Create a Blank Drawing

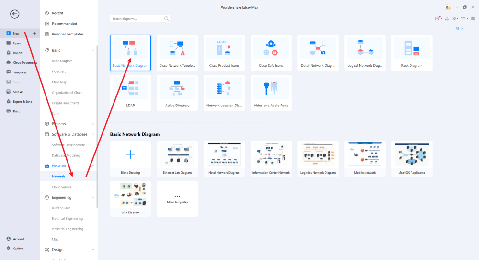130,159
